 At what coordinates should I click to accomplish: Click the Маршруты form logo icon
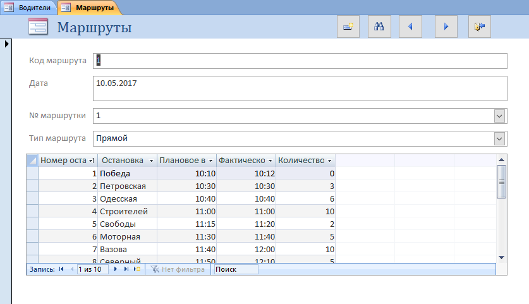[x=38, y=27]
